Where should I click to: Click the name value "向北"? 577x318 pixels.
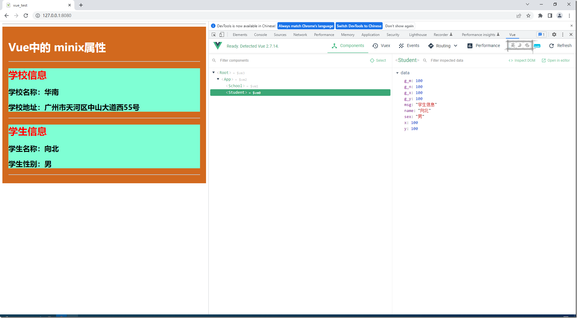(424, 111)
